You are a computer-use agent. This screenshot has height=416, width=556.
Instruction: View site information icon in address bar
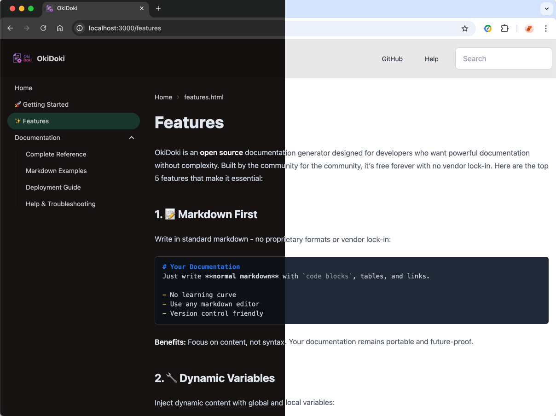(80, 28)
